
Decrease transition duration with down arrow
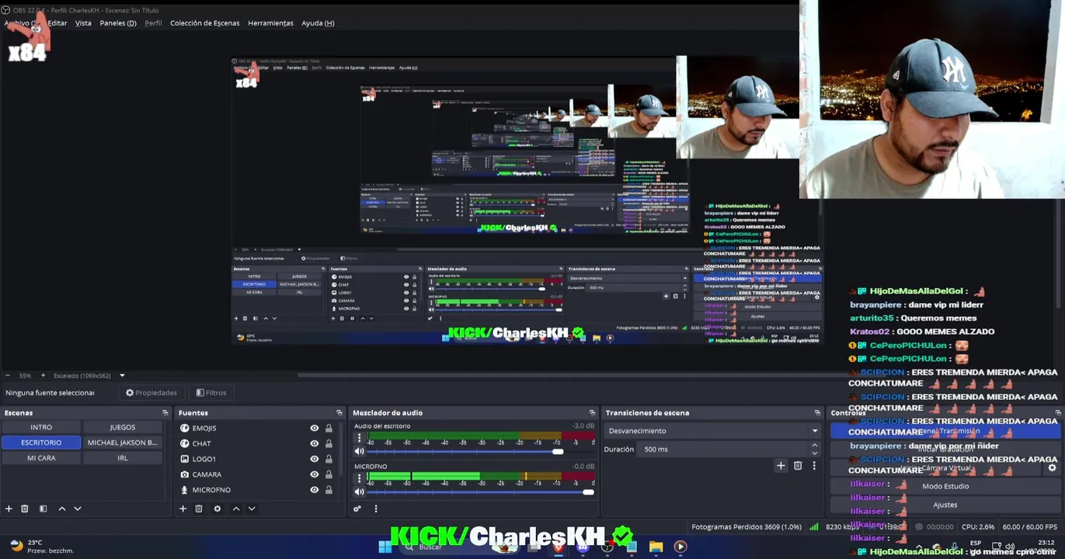pyautogui.click(x=814, y=453)
